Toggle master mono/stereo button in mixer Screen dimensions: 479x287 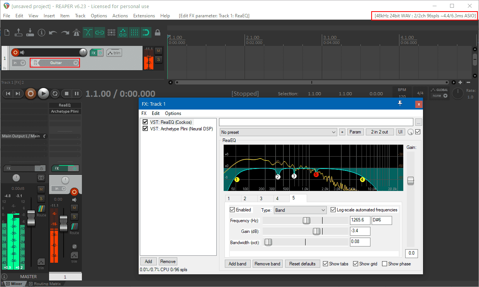(x=41, y=178)
